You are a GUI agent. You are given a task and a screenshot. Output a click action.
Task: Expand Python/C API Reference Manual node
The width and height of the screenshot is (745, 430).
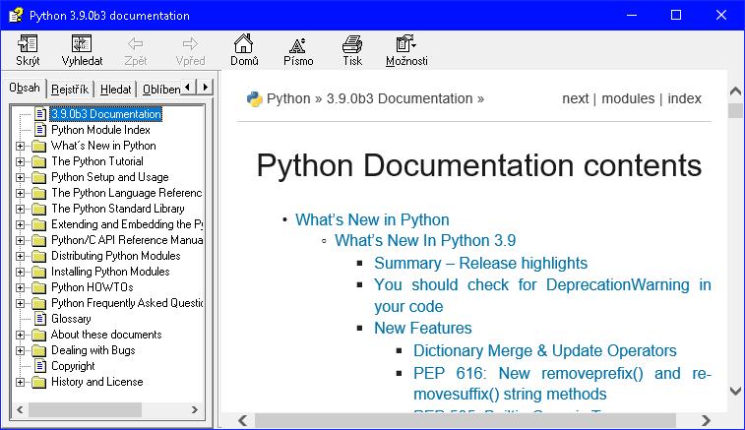pos(20,240)
